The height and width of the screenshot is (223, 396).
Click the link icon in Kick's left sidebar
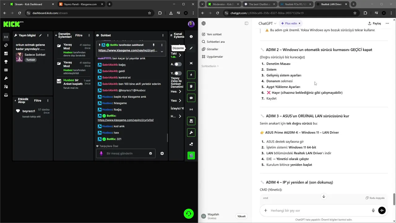[6, 45]
